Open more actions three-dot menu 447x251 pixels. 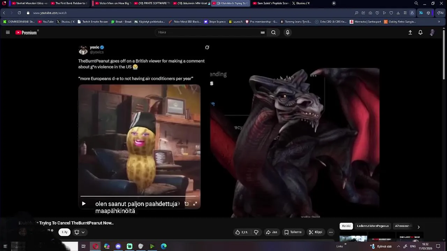coord(331,232)
